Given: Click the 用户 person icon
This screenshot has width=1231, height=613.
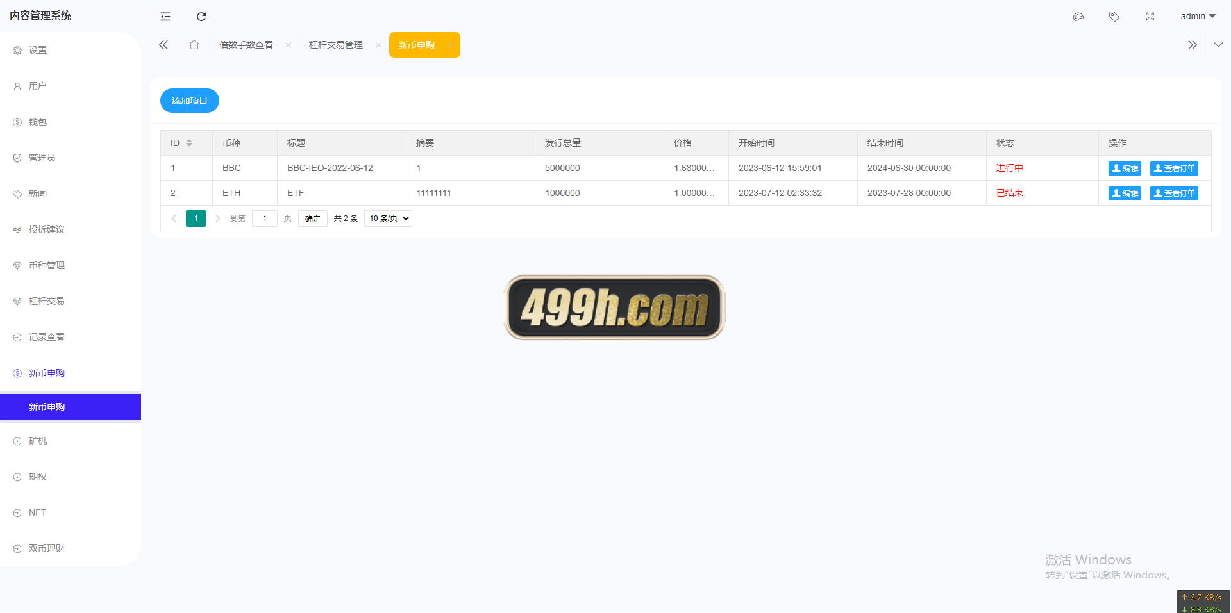Looking at the screenshot, I should pos(17,86).
